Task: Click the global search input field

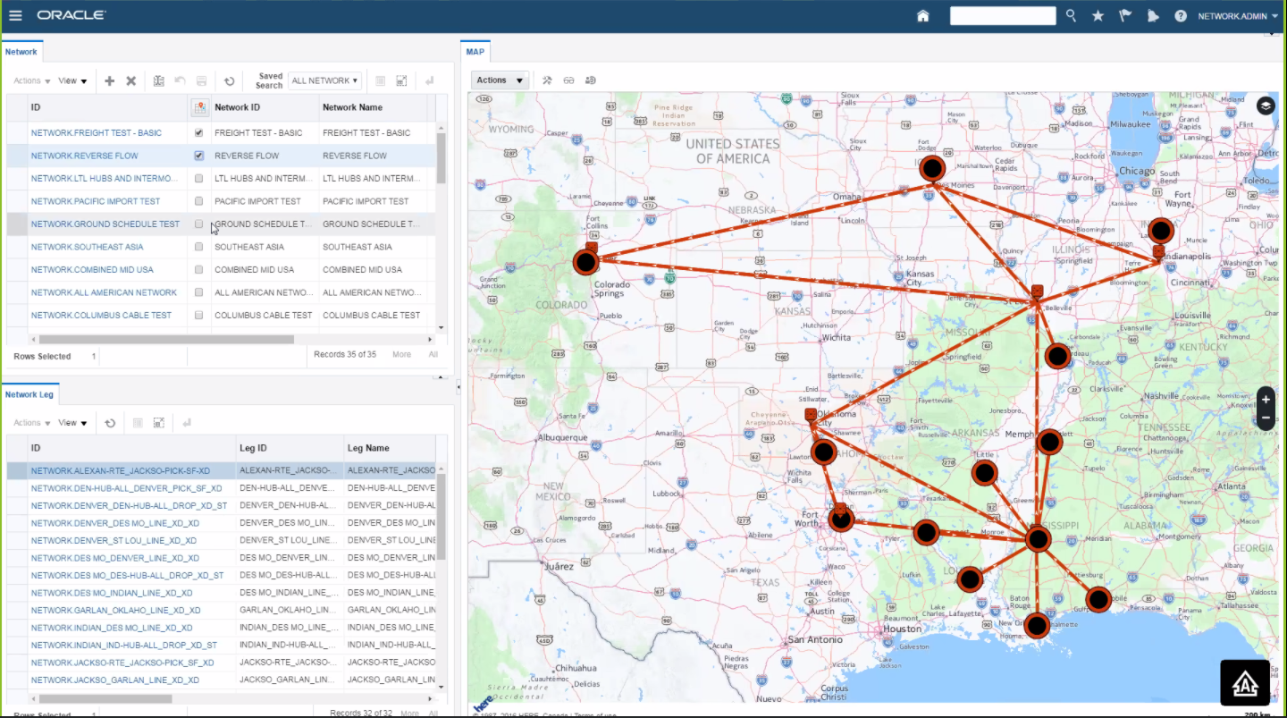Action: coord(1003,15)
